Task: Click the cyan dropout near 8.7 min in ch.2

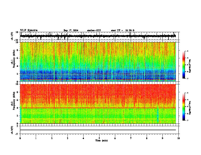Action: 158,115
